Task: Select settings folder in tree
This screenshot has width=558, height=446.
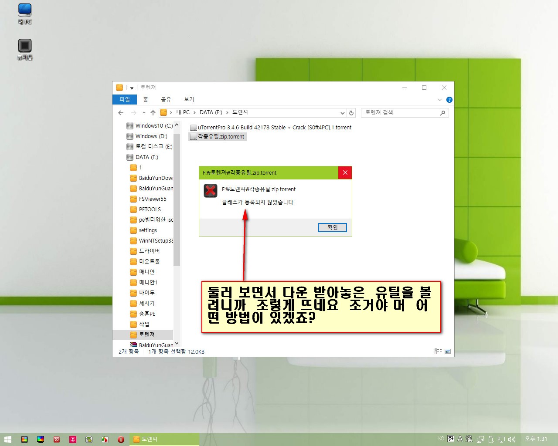Action: (143, 230)
